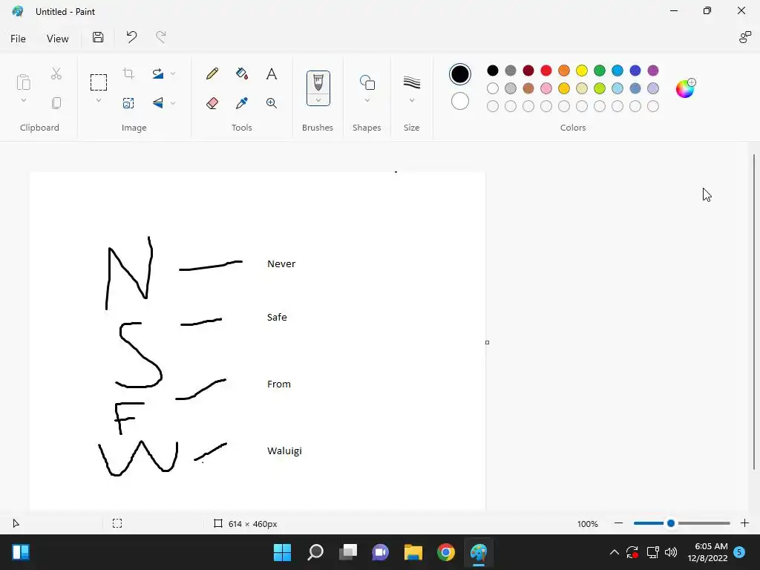Click the Crop icon
This screenshot has height=570, width=760.
point(128,73)
